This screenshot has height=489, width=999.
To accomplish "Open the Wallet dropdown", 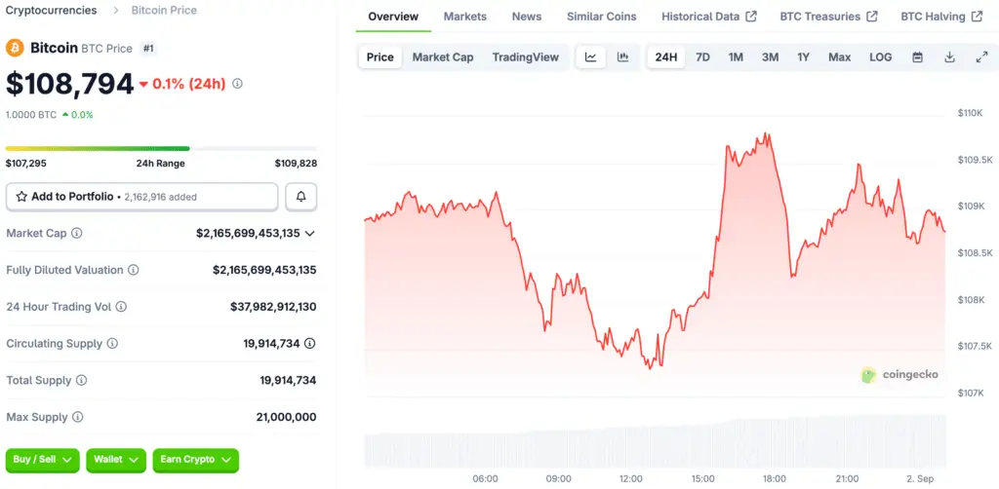I will (x=116, y=459).
